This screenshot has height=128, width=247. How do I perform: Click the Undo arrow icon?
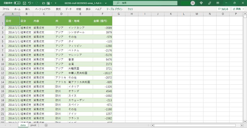point(30,3)
